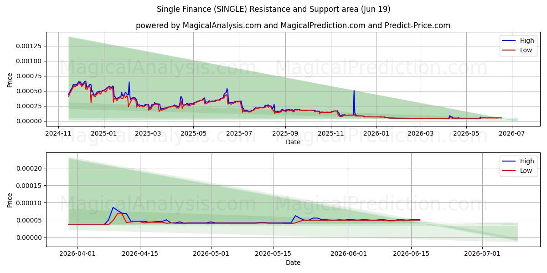This screenshot has height=273, width=547.
Task: Click the '0.00100' price tick label
Action: pyautogui.click(x=30, y=61)
